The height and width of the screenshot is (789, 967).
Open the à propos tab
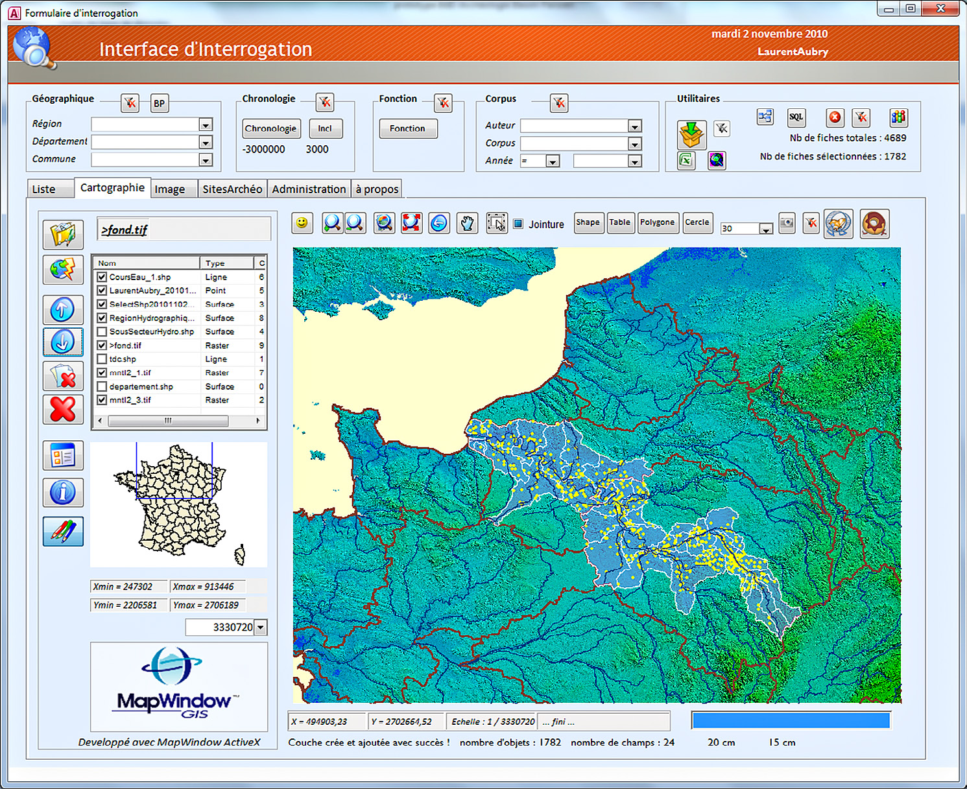tap(377, 189)
